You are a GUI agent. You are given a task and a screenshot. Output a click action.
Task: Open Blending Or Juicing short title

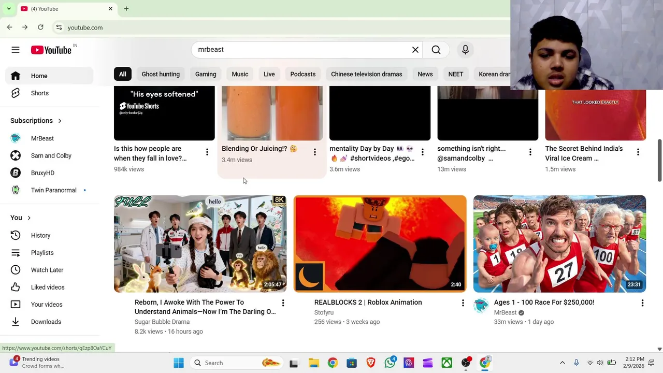point(259,149)
